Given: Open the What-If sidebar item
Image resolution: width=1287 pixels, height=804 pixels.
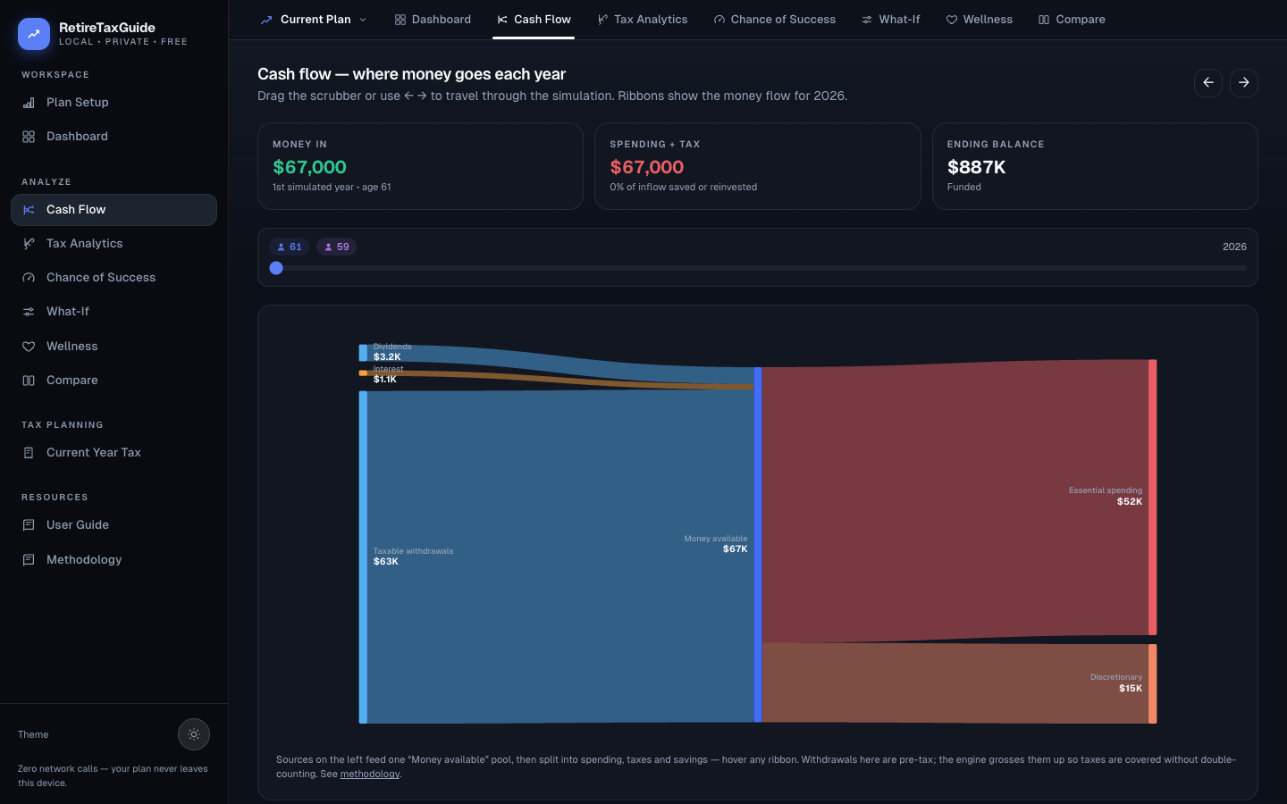Looking at the screenshot, I should point(114,312).
